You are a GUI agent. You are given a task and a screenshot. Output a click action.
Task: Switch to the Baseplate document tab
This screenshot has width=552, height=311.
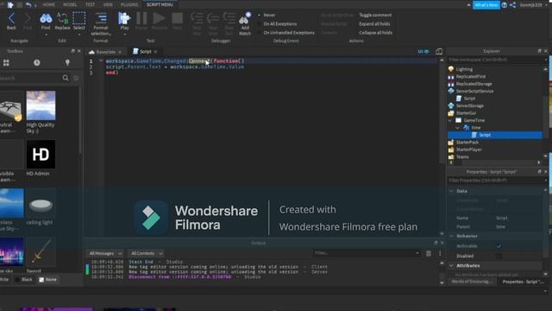click(x=105, y=52)
